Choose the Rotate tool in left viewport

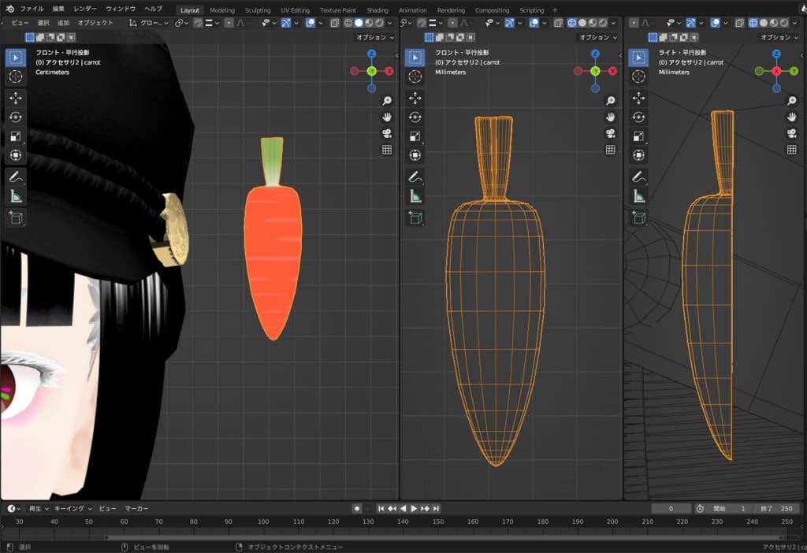point(16,117)
